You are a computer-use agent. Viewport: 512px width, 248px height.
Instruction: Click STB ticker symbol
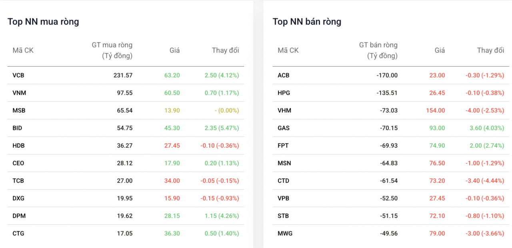click(x=283, y=216)
